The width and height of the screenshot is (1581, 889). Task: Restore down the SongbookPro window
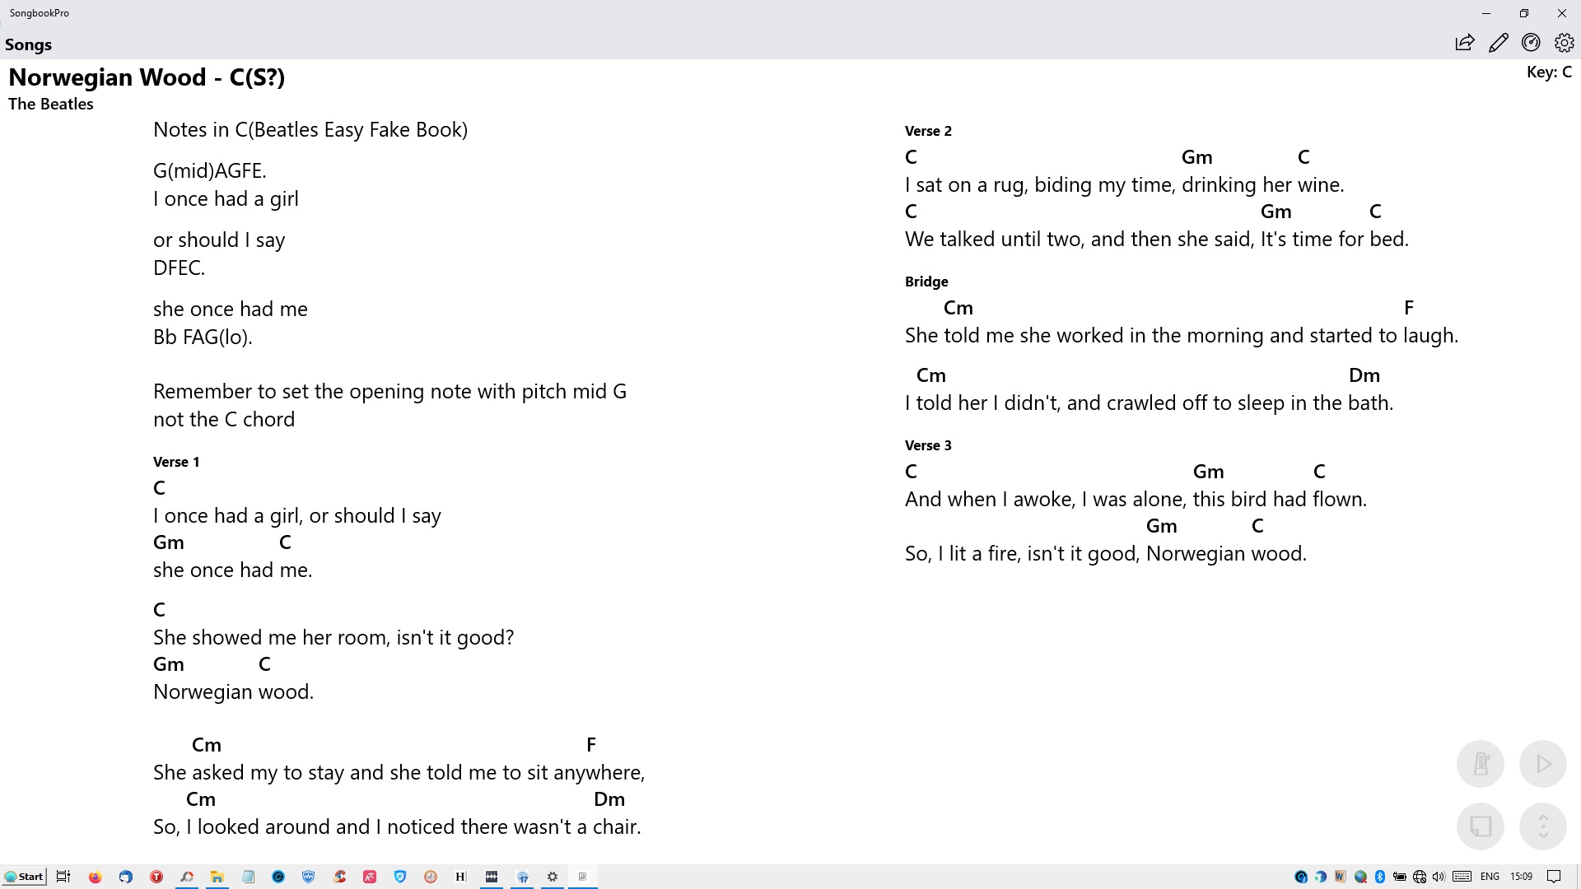(x=1524, y=13)
